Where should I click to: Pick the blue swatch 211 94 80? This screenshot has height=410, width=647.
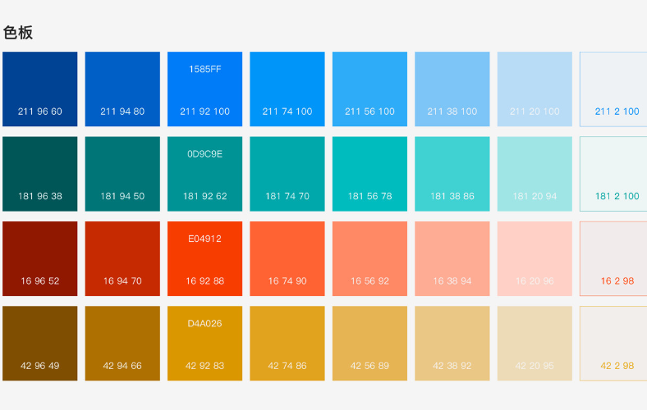pos(122,89)
